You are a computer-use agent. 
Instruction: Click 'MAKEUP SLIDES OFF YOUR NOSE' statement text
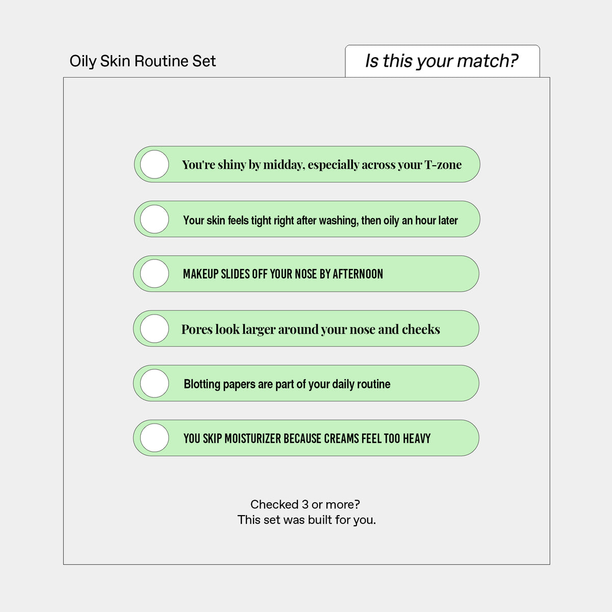[x=283, y=274]
